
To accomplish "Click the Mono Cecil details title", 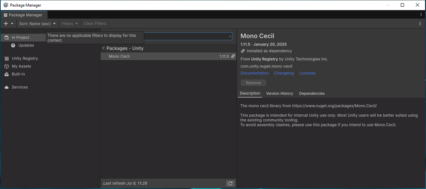I will click(x=257, y=36).
